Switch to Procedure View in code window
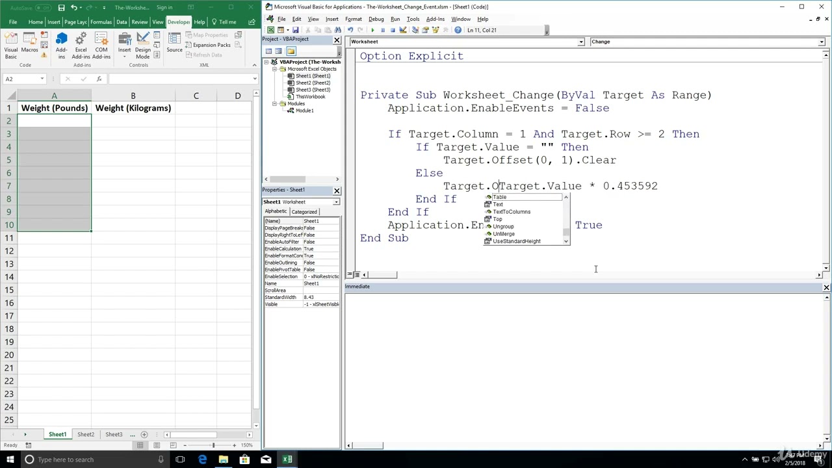832x468 pixels. click(350, 274)
